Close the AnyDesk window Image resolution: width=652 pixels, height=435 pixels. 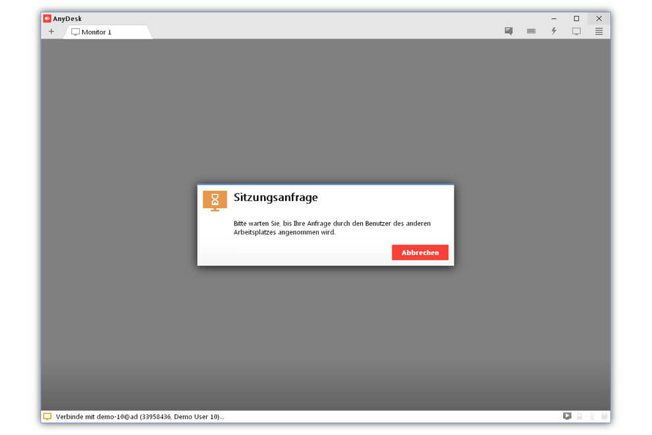pyautogui.click(x=599, y=18)
